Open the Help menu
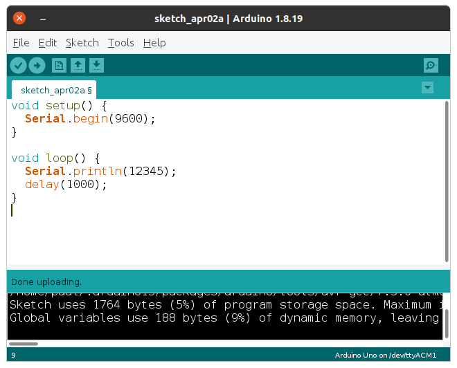Image resolution: width=457 pixels, height=368 pixels. pyautogui.click(x=154, y=43)
